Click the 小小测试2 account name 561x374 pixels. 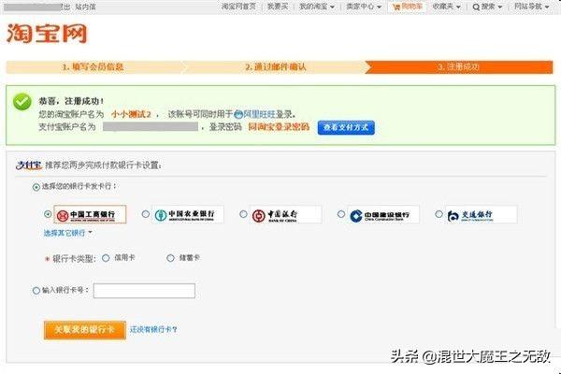131,114
